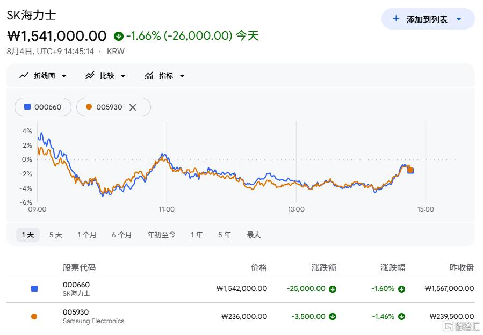Click the KRW currency label

tap(116, 52)
